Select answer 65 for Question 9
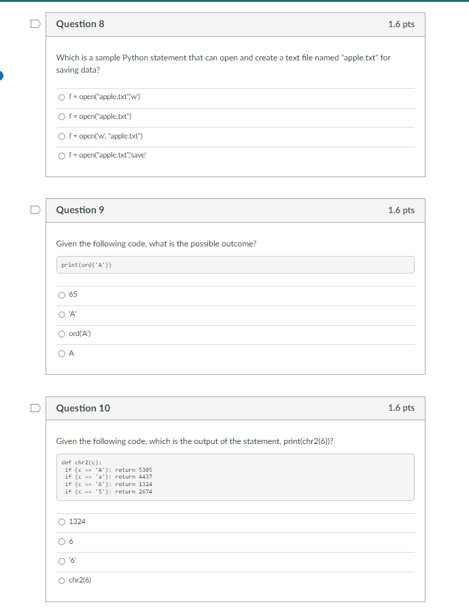 [62, 294]
